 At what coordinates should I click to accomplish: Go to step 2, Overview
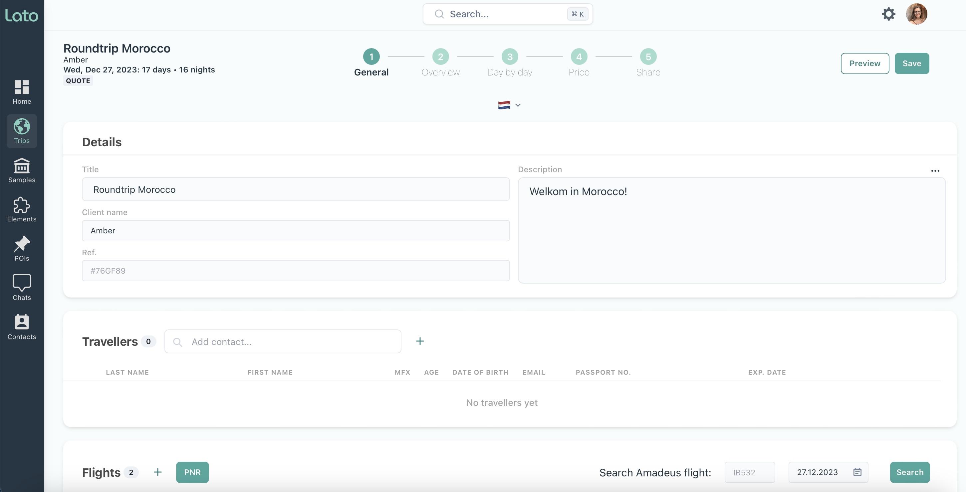coord(440,57)
